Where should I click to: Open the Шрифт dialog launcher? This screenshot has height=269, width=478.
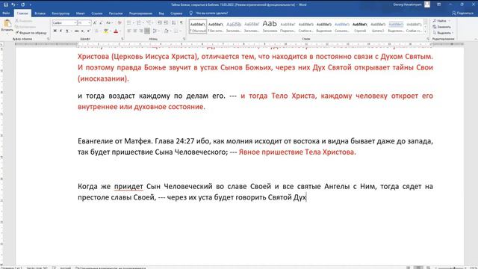(x=122, y=39)
